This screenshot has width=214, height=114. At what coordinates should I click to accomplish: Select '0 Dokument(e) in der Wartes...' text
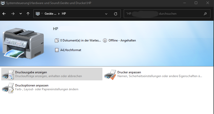point(81,40)
